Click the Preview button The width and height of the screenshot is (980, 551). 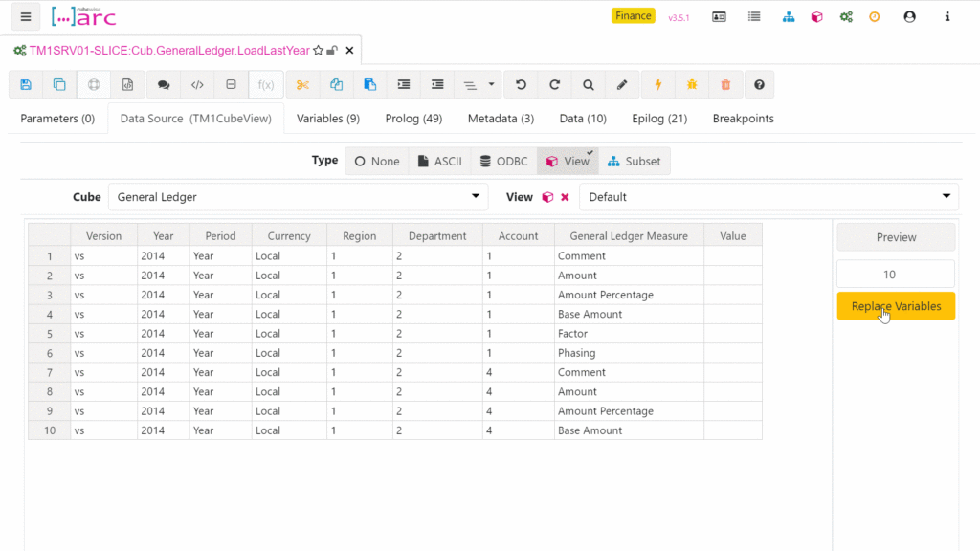(x=896, y=237)
